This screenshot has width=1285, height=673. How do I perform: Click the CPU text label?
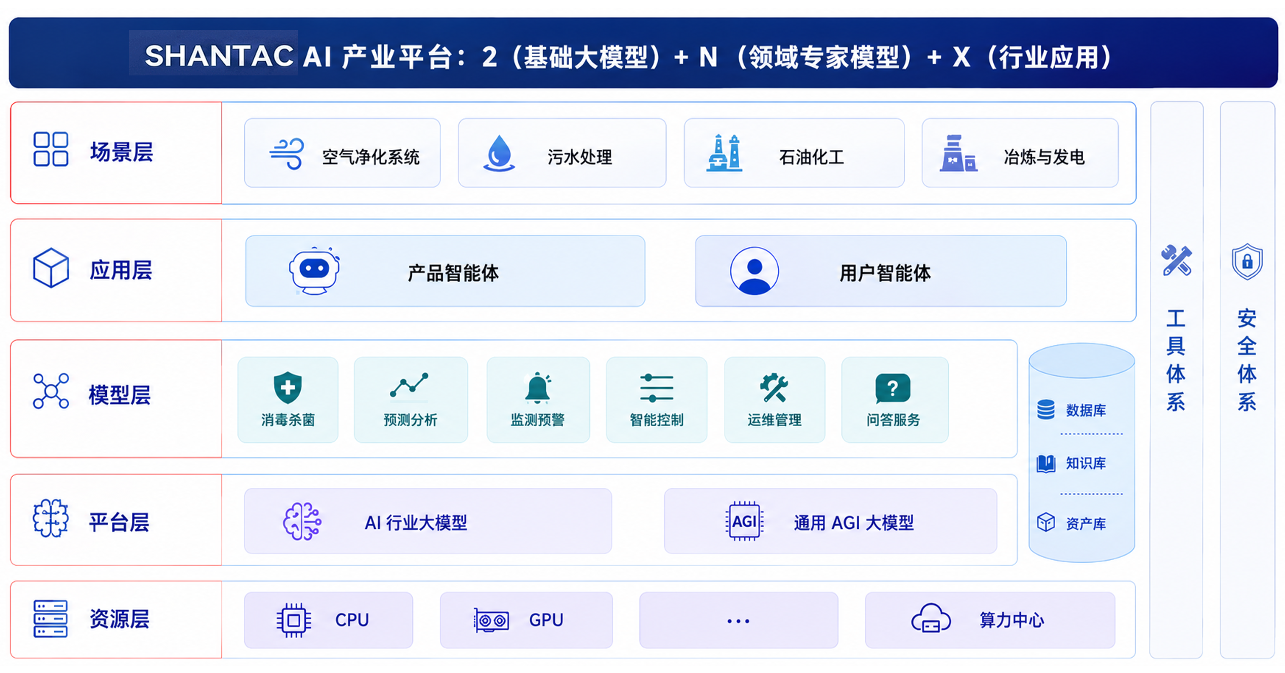352,620
